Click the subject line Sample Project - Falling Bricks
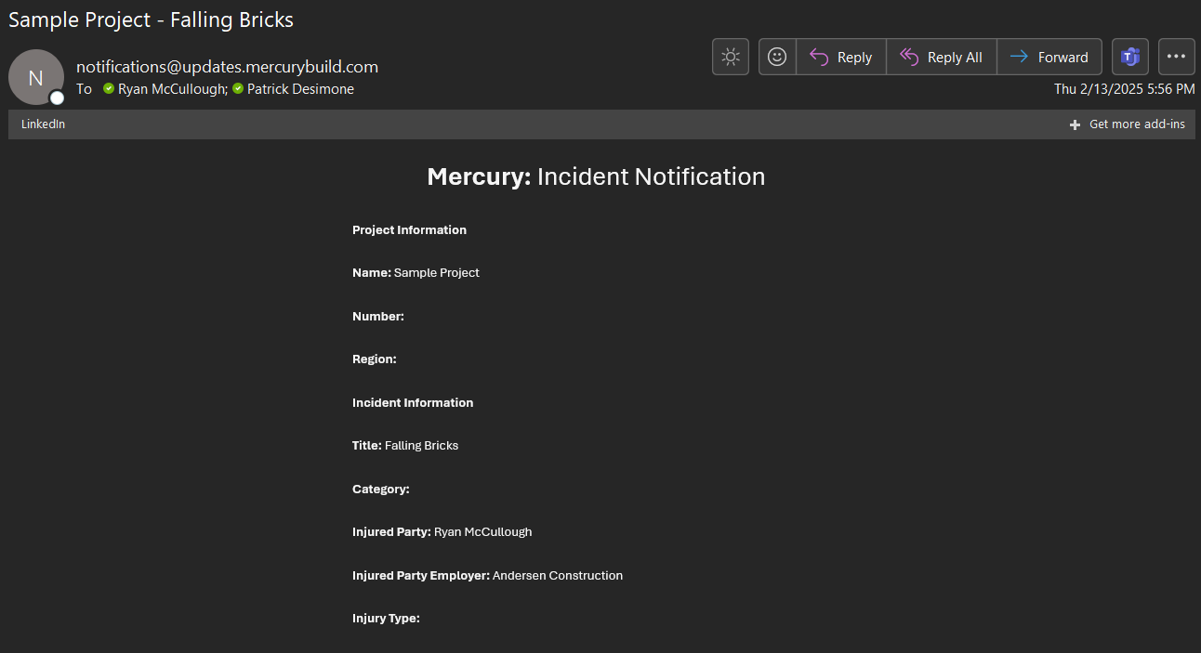 [151, 20]
